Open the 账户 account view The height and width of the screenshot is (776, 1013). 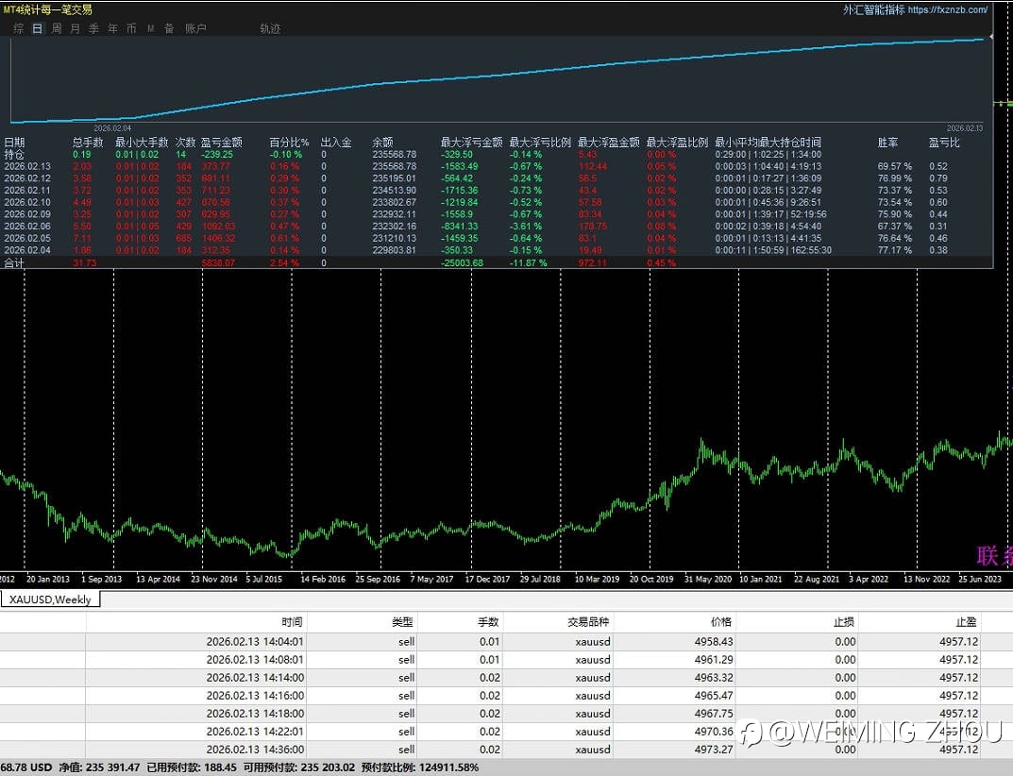[195, 29]
